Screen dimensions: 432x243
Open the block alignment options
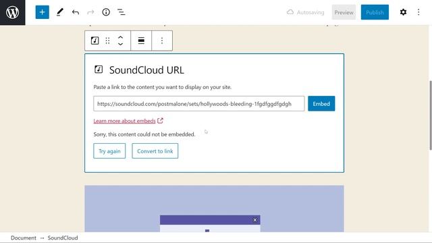(x=141, y=40)
